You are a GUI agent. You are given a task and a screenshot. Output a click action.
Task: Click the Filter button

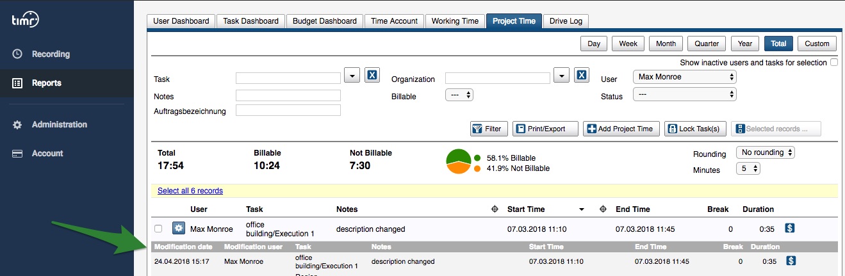tap(489, 129)
